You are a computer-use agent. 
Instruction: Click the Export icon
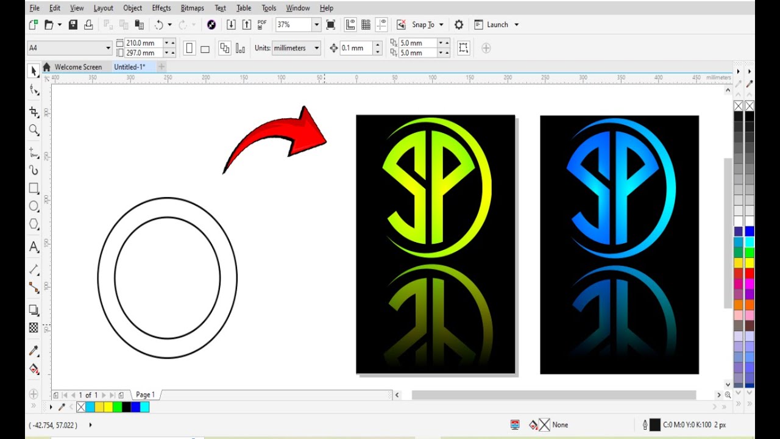[x=247, y=24]
